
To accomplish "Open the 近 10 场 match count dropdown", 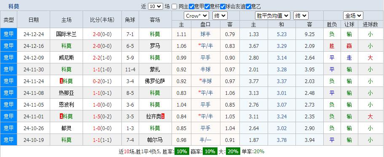I will coord(155,6).
